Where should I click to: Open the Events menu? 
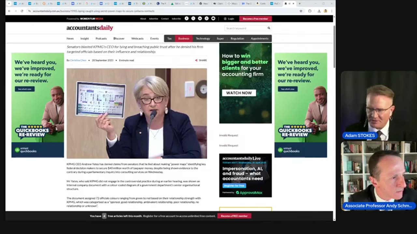point(154,38)
